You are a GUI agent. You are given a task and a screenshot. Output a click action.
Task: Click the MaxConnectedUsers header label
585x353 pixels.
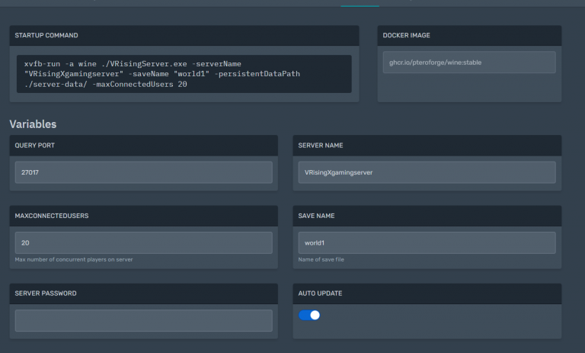click(x=52, y=216)
